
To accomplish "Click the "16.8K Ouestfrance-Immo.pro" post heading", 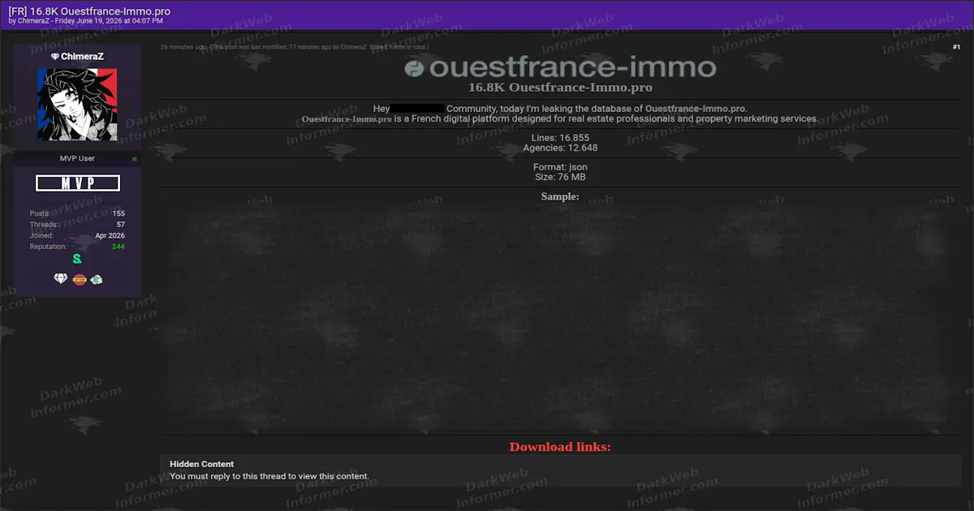I will (560, 88).
